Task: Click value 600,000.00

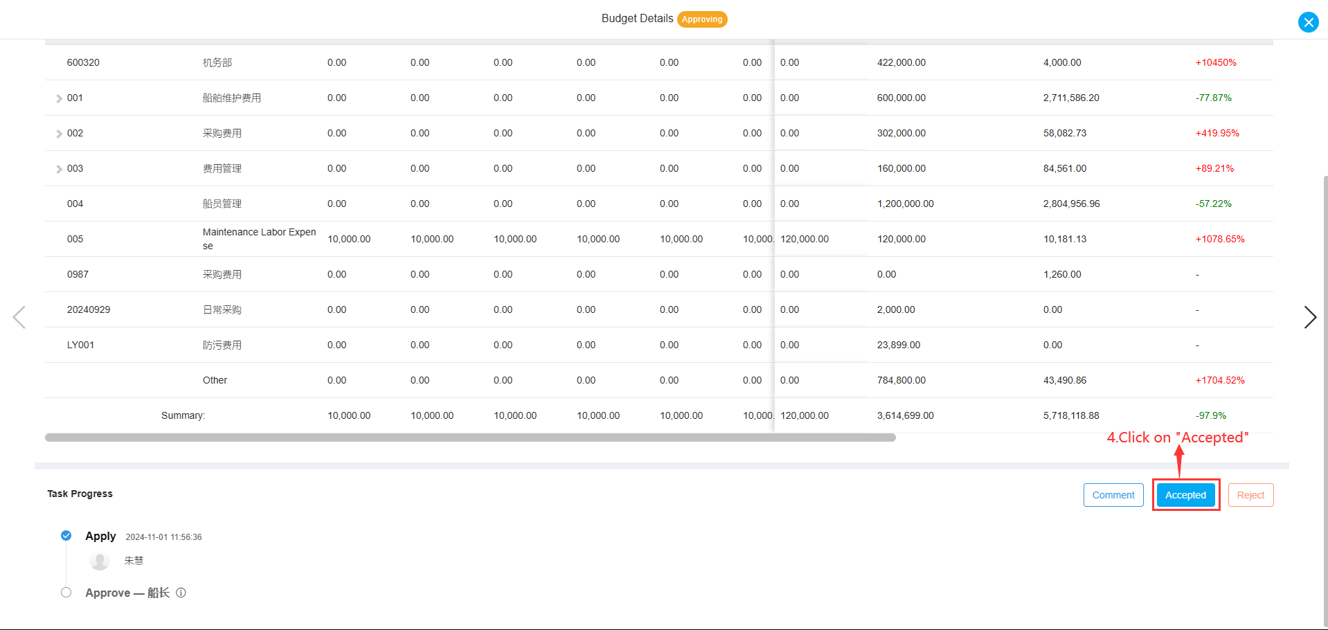Action: (901, 98)
